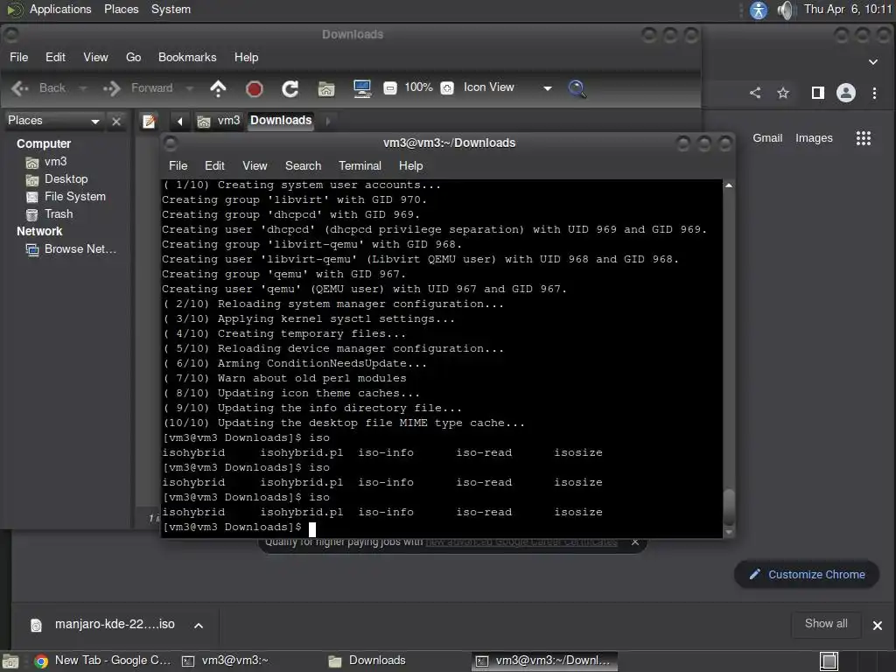Open terminal Search menu
Screen dimensions: 896x672
304,165
